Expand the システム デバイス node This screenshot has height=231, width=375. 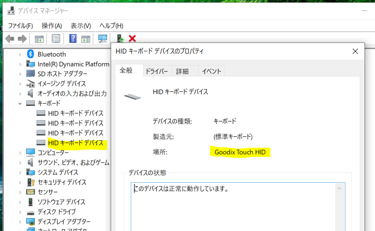pyautogui.click(x=20, y=173)
